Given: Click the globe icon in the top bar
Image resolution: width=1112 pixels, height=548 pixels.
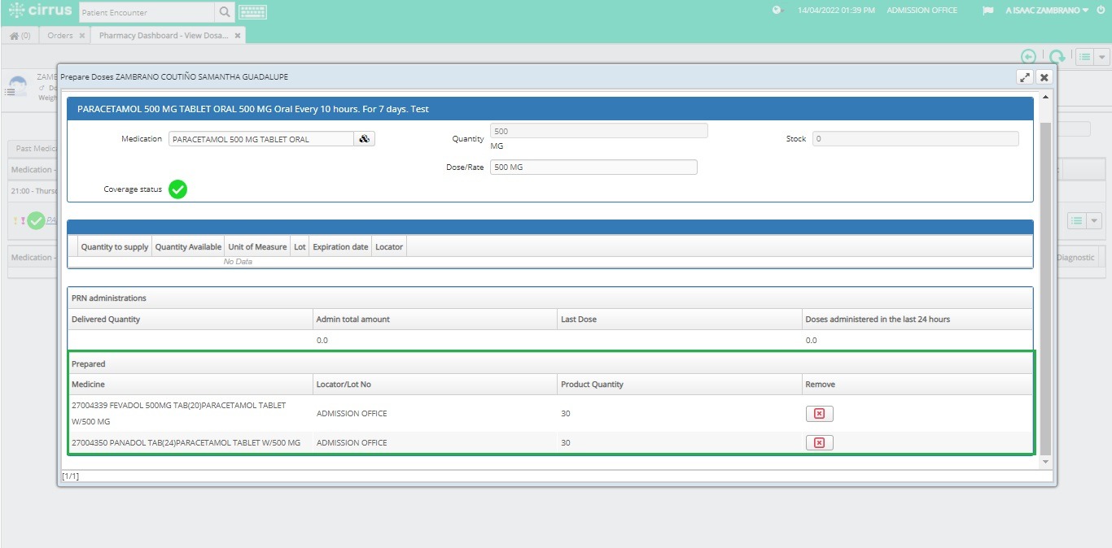Looking at the screenshot, I should tap(776, 11).
